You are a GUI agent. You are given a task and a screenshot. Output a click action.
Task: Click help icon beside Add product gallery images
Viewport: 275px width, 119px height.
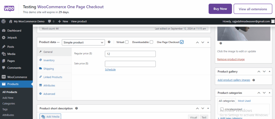254,80
